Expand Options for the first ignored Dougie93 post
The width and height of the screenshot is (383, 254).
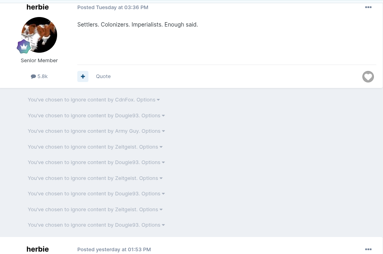pos(153,116)
